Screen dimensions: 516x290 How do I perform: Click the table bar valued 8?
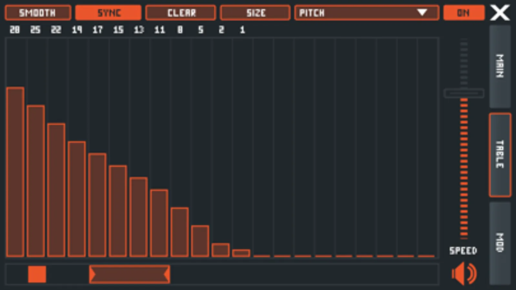(180, 232)
